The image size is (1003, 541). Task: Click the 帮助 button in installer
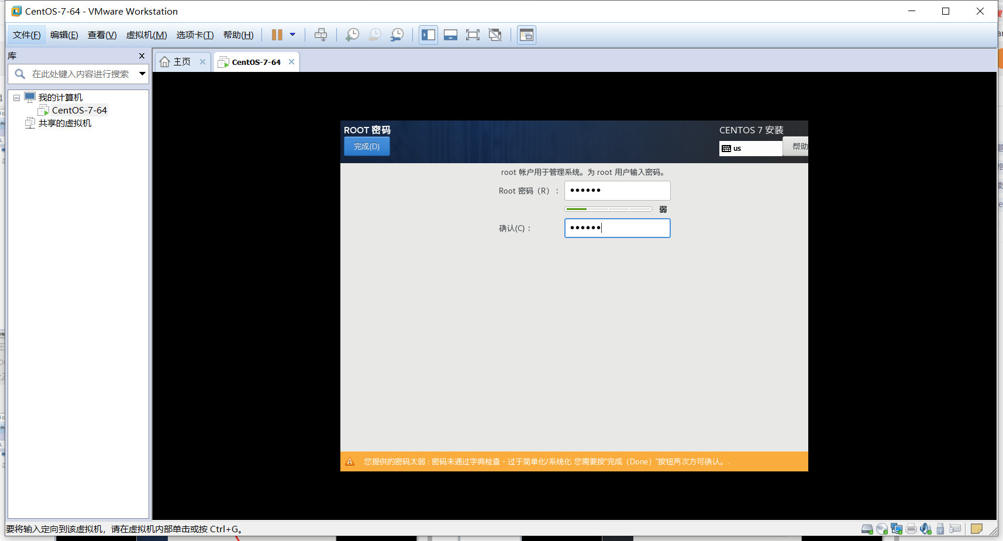pyautogui.click(x=797, y=146)
